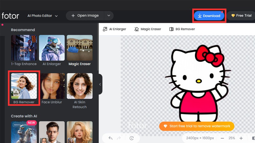Screen dimensions: 255x143
Task: Open the dropdown arrow beside Open Image
Action: point(109,16)
